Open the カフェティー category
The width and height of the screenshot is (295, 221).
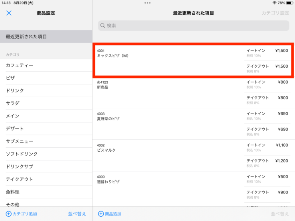point(46,65)
